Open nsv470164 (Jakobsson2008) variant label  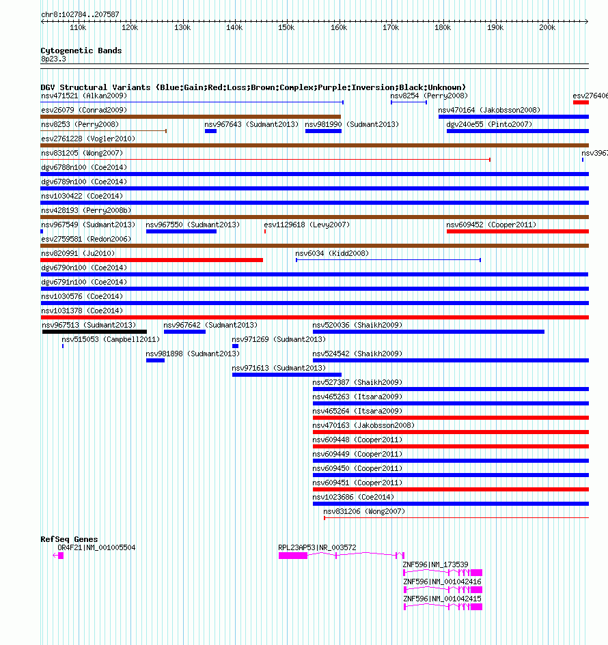point(489,111)
